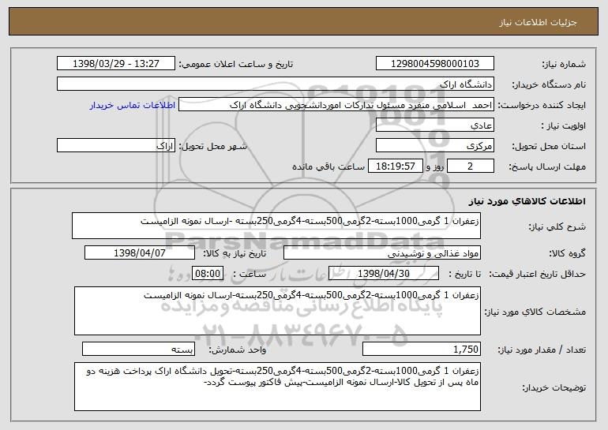Screen dimensions: 608x430
Task: Click the مشخصات کالای مورد نیاز text area
Action: pos(277,311)
